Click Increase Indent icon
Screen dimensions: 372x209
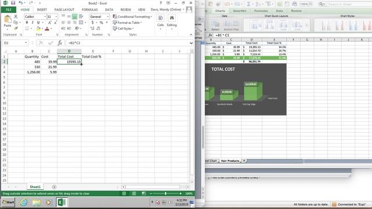coord(69,28)
